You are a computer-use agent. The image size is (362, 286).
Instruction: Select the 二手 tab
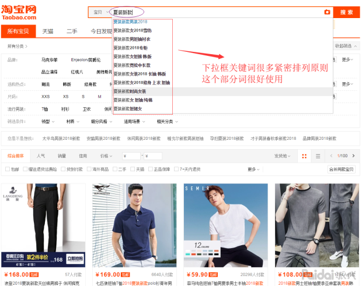(72, 31)
